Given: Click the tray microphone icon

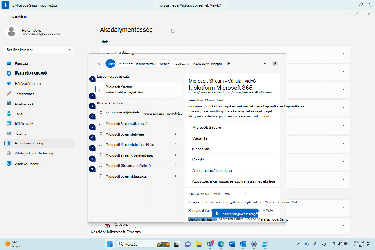Looking at the screenshot, I should (x=315, y=244).
